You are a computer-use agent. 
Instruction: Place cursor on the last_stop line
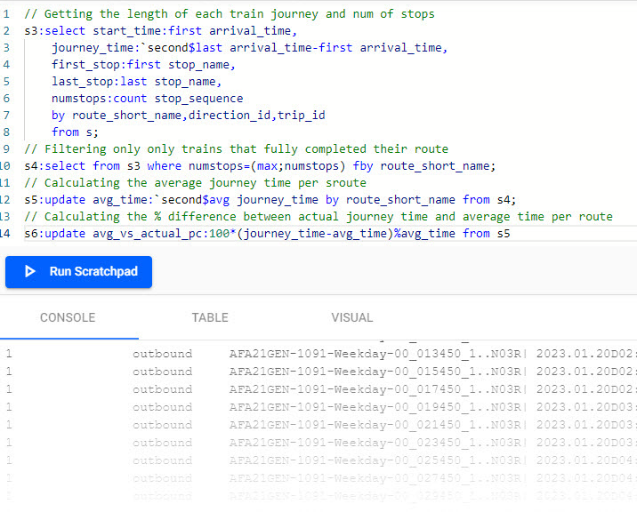click(x=136, y=81)
